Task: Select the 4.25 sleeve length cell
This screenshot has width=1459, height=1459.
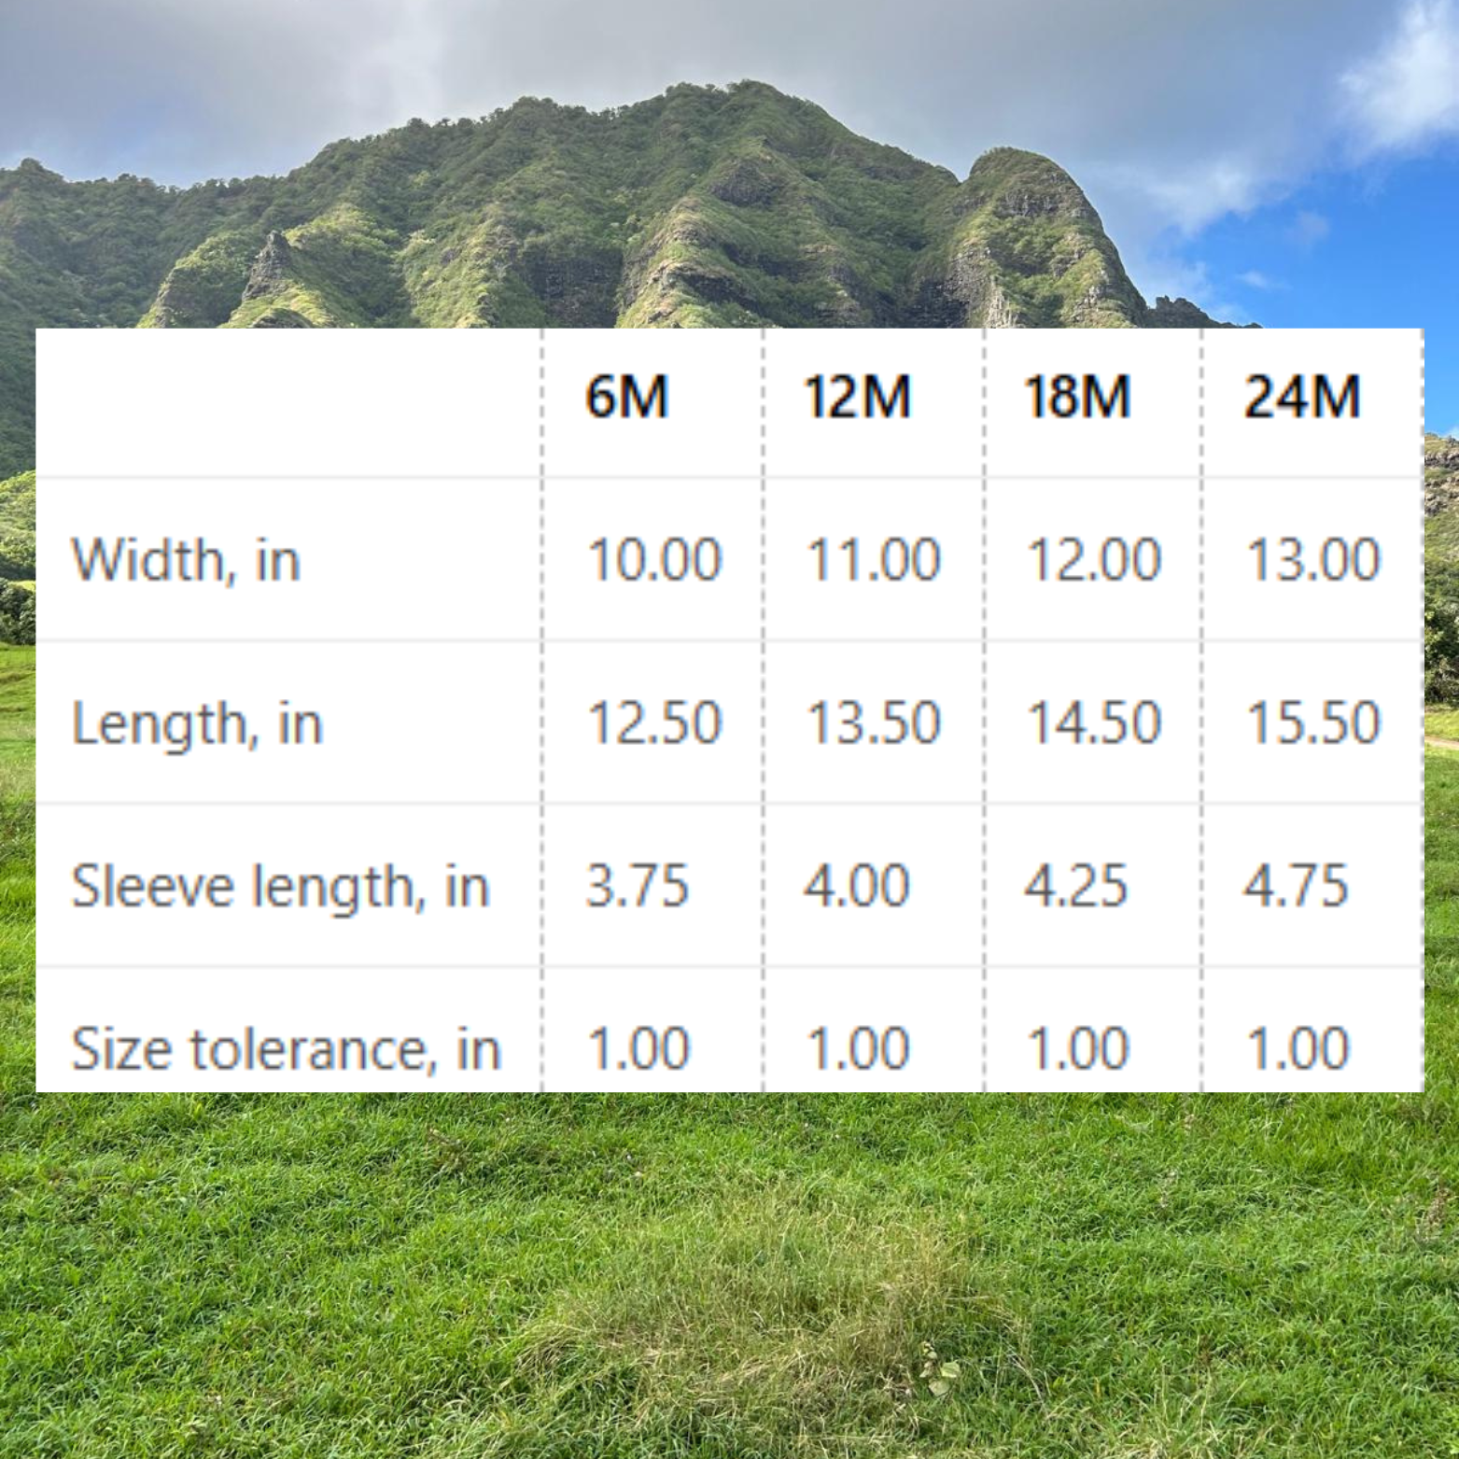Action: (1076, 886)
